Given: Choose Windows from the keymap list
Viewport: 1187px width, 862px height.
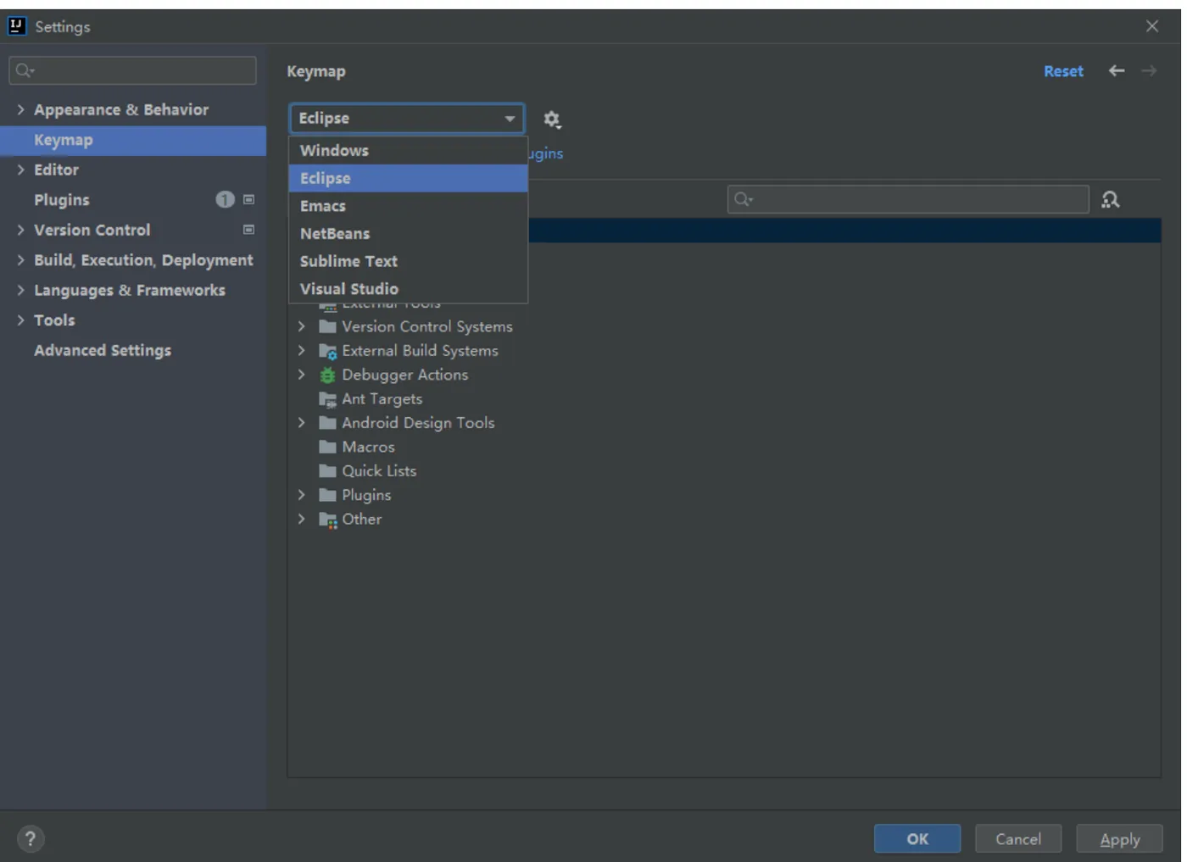Looking at the screenshot, I should 408,150.
